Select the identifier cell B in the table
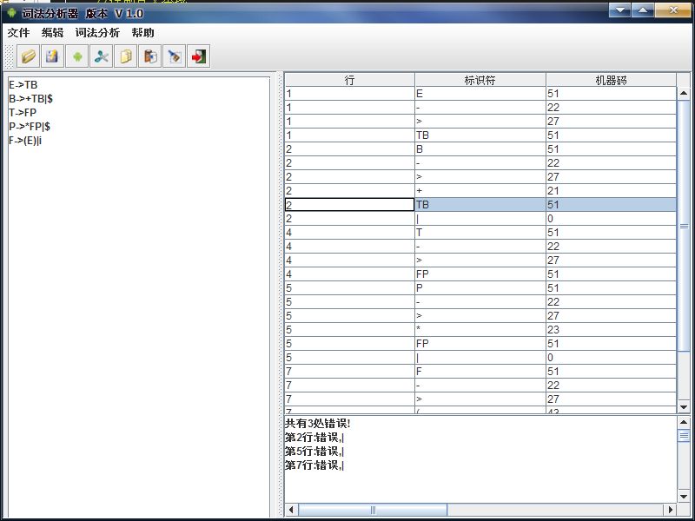695x521 pixels. pyautogui.click(x=480, y=149)
